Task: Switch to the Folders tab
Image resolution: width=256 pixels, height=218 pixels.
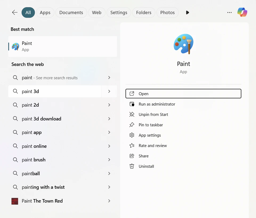Action: coord(144,12)
